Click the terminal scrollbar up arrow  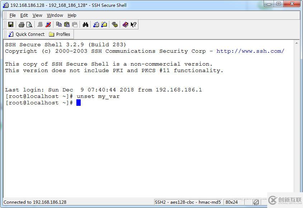(297, 43)
